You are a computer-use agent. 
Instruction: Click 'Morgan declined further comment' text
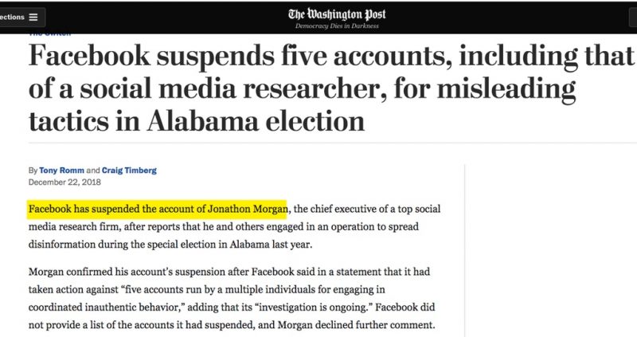(x=356, y=325)
